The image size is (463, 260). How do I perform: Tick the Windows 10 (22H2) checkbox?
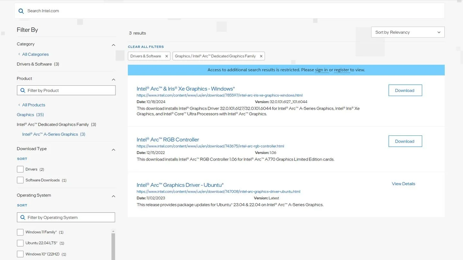[x=20, y=254]
